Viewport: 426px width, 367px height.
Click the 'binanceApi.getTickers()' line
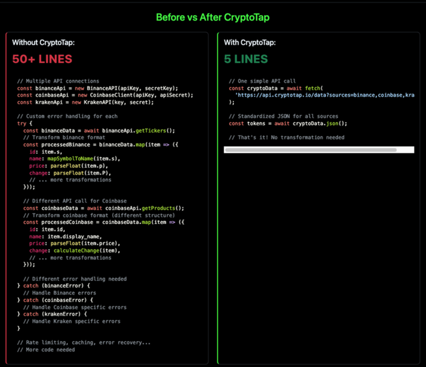(x=99, y=131)
